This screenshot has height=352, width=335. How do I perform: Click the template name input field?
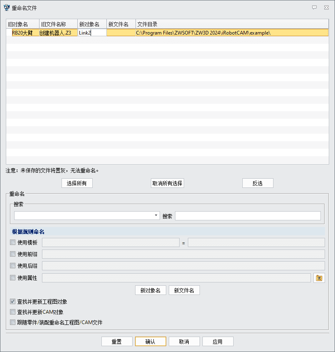111,242
